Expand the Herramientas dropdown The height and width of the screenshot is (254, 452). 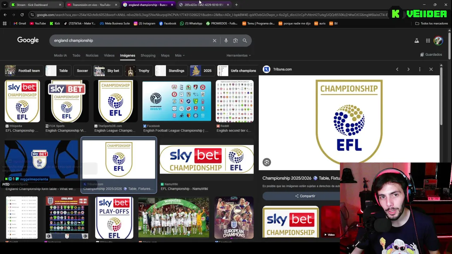pos(239,55)
